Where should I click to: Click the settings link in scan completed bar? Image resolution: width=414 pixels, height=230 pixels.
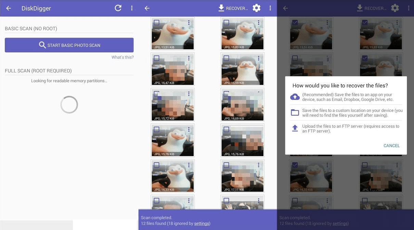click(202, 223)
